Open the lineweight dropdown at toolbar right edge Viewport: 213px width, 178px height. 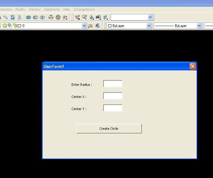(208, 26)
